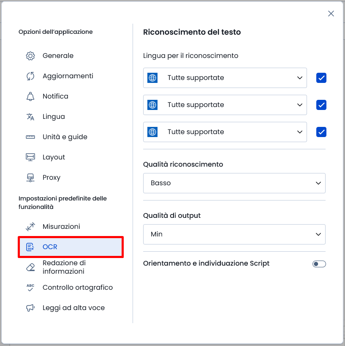
Task: Click the Generale gear icon
Action: click(30, 56)
